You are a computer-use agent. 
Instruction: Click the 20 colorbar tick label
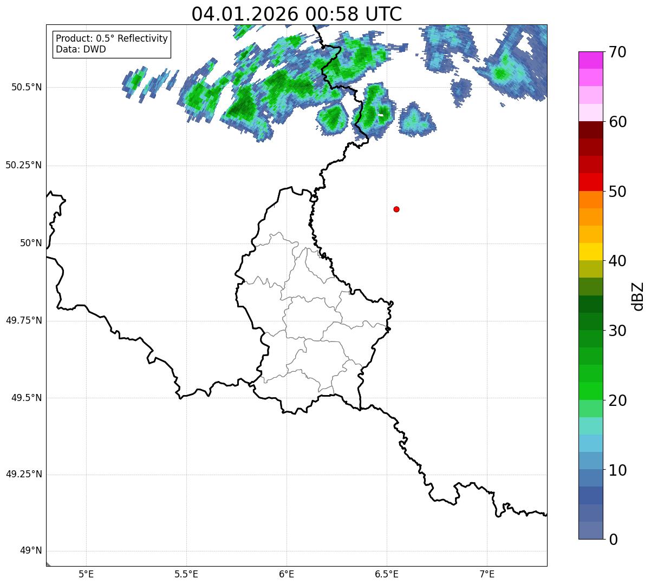click(617, 400)
